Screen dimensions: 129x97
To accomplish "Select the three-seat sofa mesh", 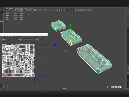I will (x=94, y=58).
